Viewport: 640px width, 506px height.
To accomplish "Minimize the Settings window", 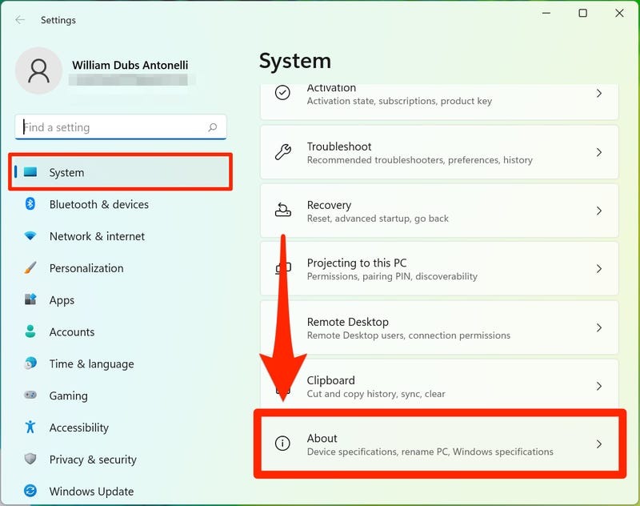I will (x=546, y=13).
